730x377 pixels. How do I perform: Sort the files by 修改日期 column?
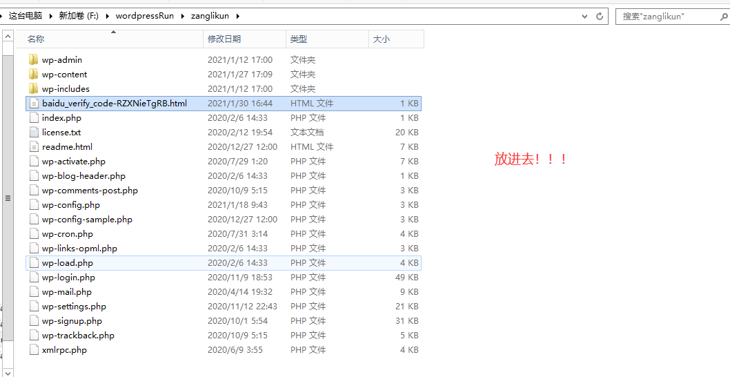pos(224,39)
